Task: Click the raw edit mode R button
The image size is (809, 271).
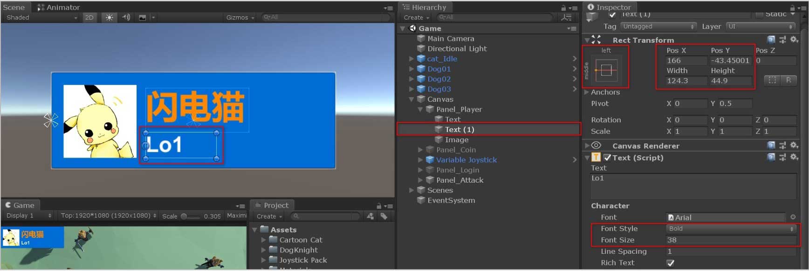Action: tap(788, 80)
